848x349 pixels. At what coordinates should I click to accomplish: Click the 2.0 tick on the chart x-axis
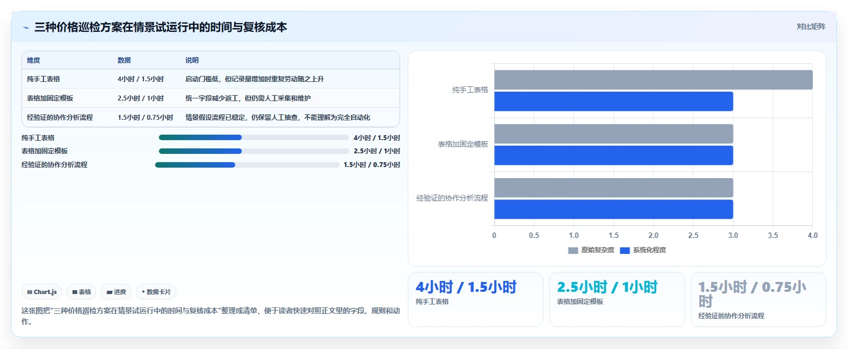[653, 236]
